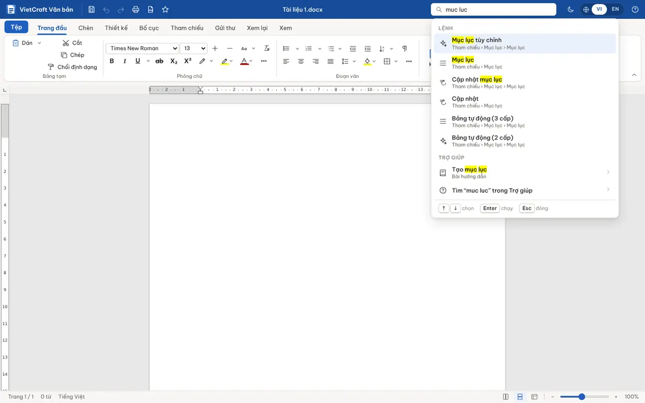Open the change case Aa dropdown

247,48
